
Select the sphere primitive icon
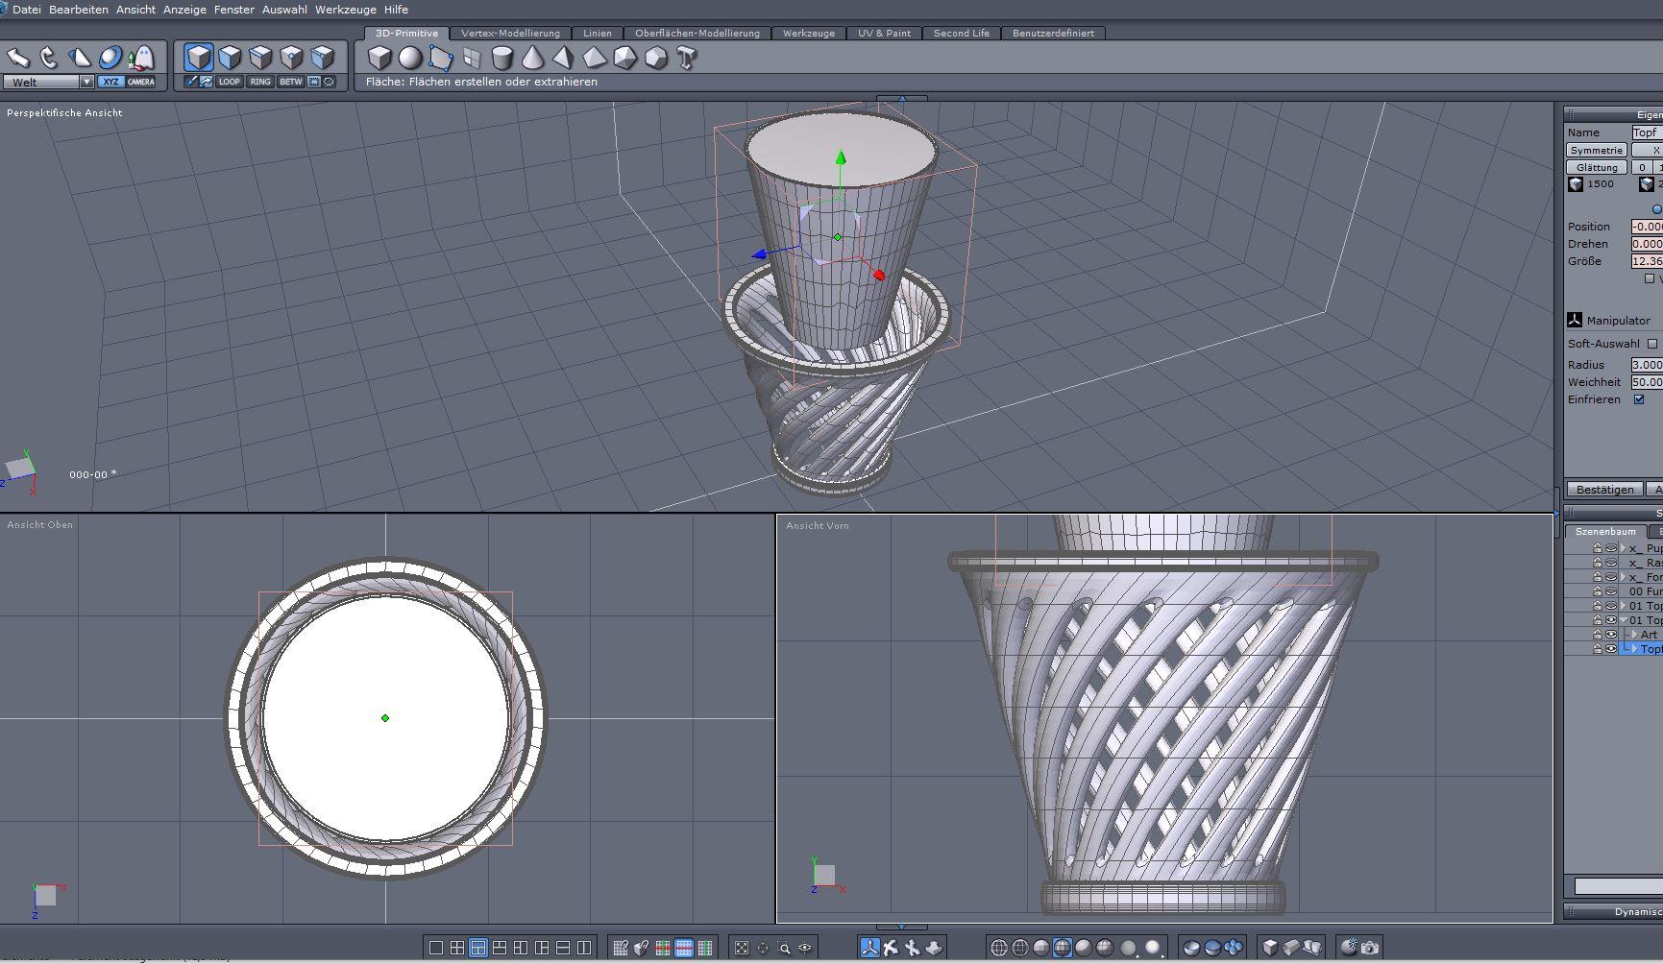410,59
